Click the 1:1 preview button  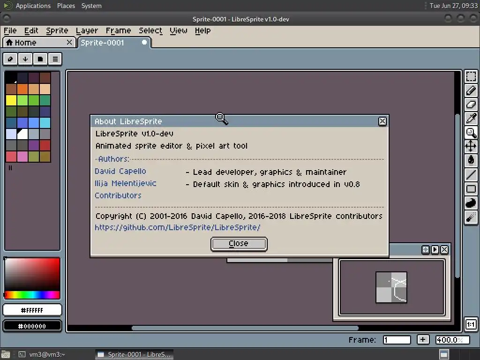click(x=471, y=324)
